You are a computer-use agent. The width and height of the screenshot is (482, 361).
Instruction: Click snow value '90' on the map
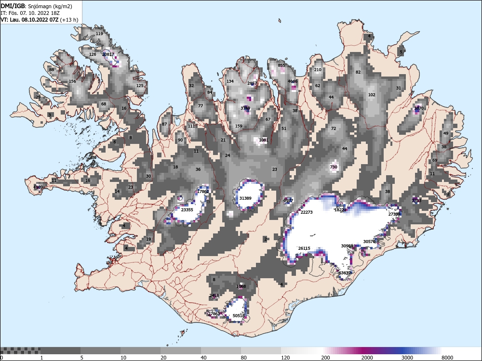(x=180, y=140)
